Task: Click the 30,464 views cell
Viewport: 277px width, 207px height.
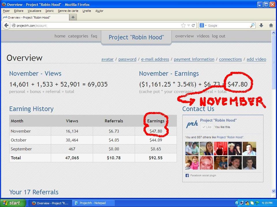Action: pyautogui.click(x=72, y=140)
